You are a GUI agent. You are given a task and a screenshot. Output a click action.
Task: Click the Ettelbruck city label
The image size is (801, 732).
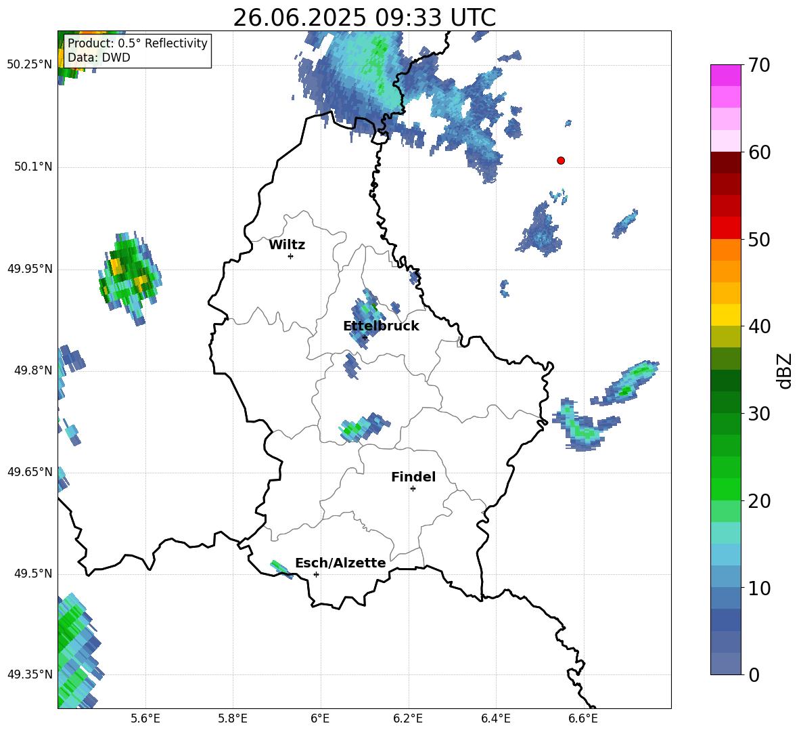tap(381, 326)
